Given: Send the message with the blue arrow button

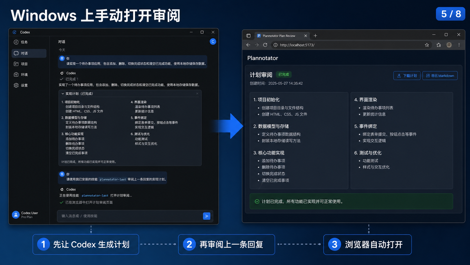Looking at the screenshot, I should coord(207,216).
